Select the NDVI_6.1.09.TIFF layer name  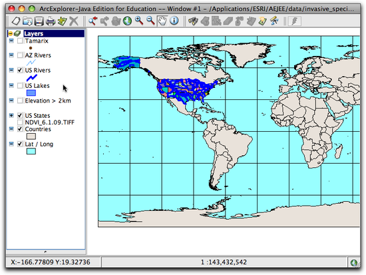(49, 123)
